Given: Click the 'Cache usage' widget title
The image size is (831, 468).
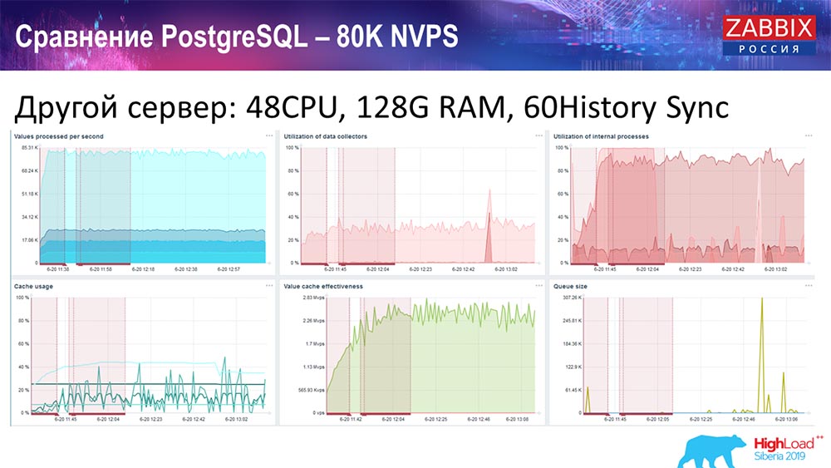Looking at the screenshot, I should 33,286.
